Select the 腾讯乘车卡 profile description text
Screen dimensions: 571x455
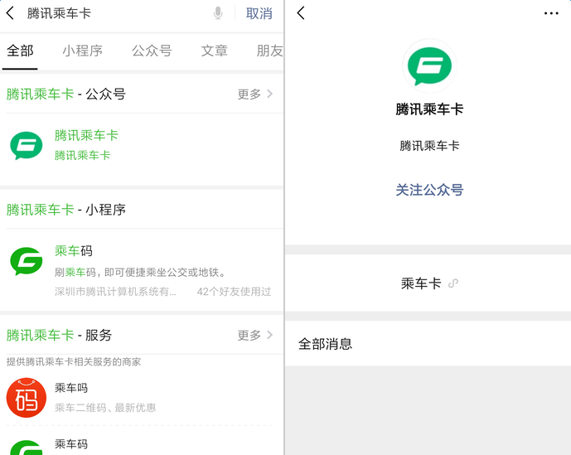[429, 146]
